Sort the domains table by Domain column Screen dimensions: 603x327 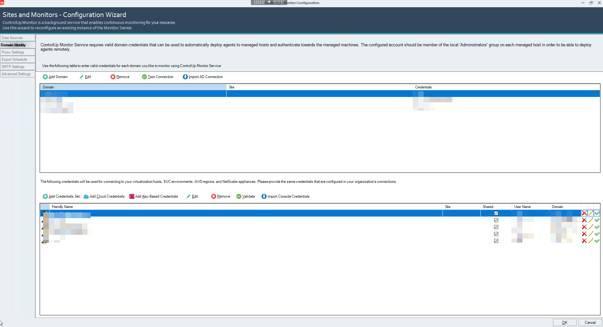tap(133, 87)
